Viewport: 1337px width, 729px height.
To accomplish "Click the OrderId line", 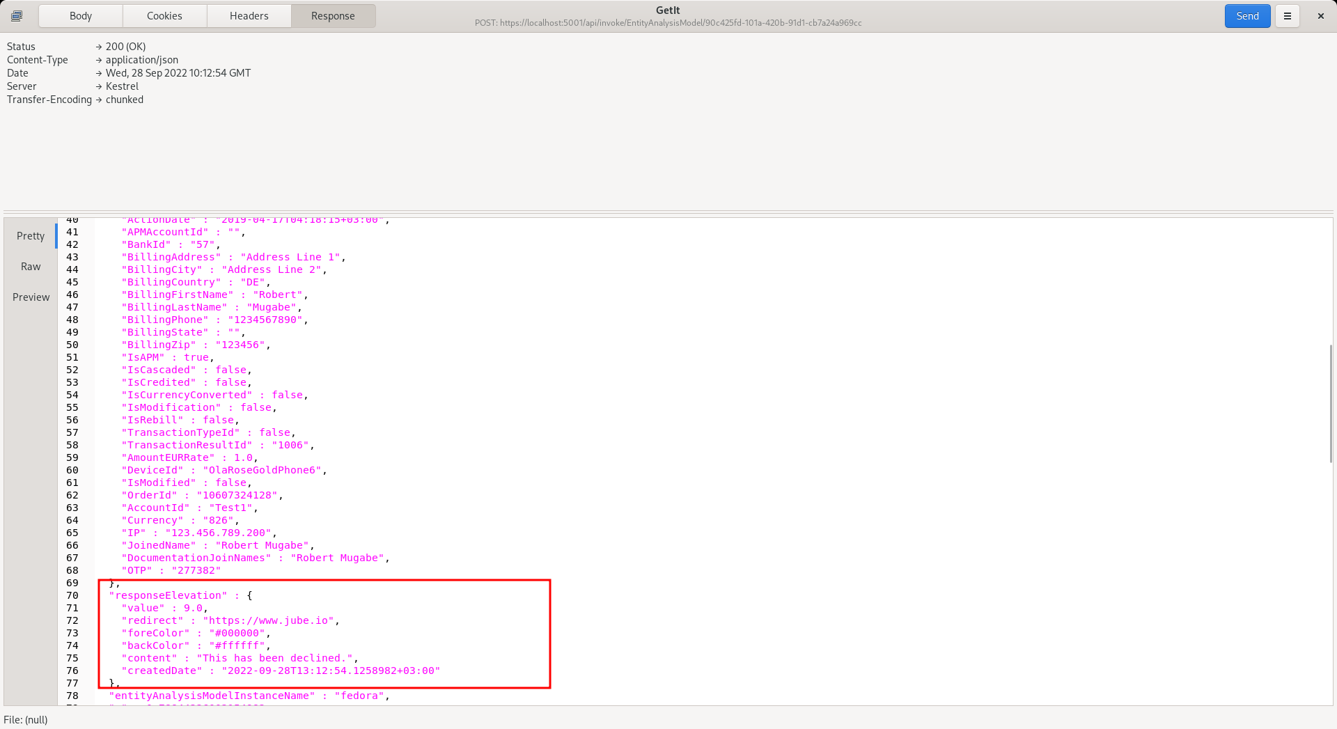I will [202, 495].
